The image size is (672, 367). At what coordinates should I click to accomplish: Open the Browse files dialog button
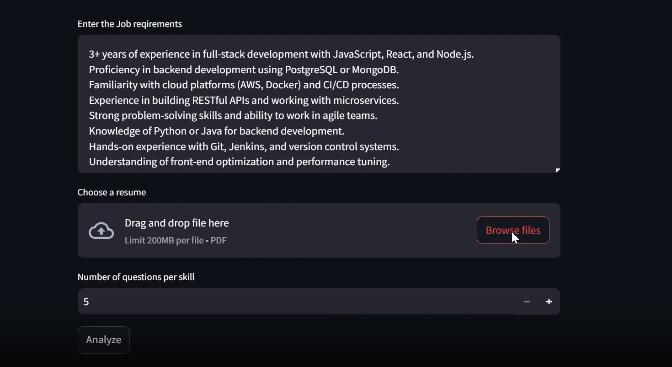point(513,230)
